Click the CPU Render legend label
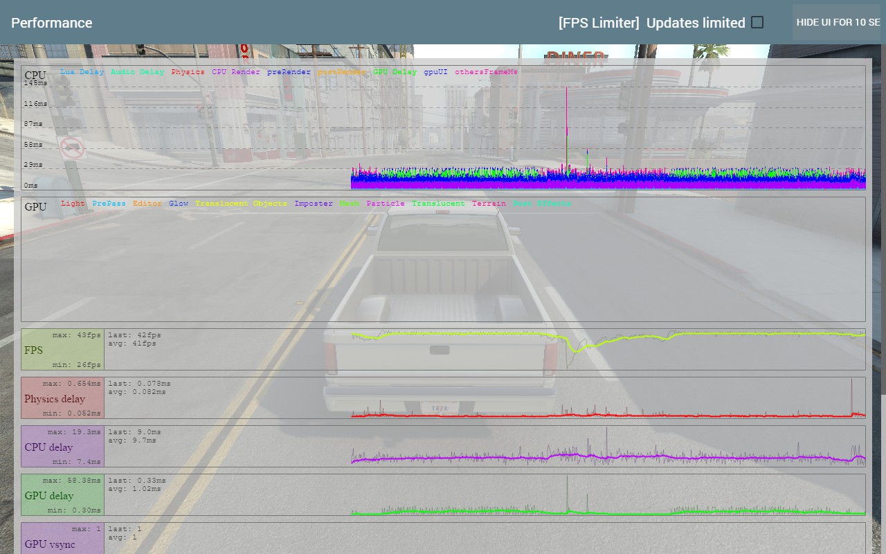 pos(236,72)
